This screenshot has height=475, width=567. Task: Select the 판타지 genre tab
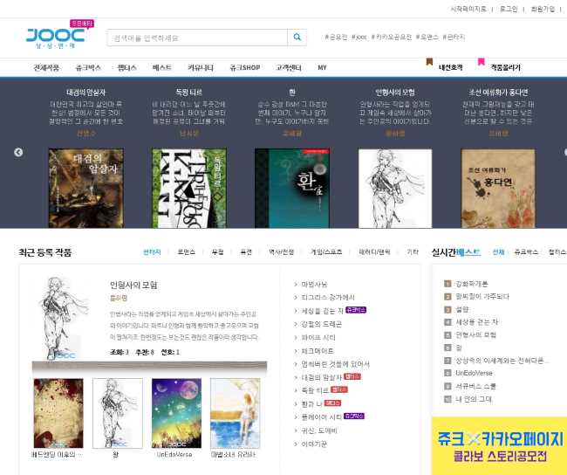click(152, 251)
